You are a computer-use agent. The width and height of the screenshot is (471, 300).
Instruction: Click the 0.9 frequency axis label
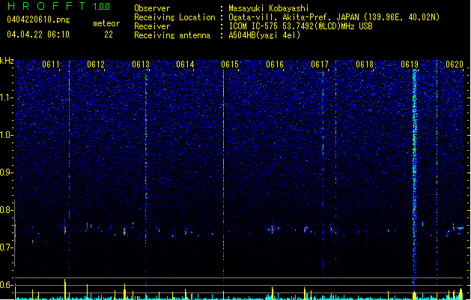pos(7,172)
